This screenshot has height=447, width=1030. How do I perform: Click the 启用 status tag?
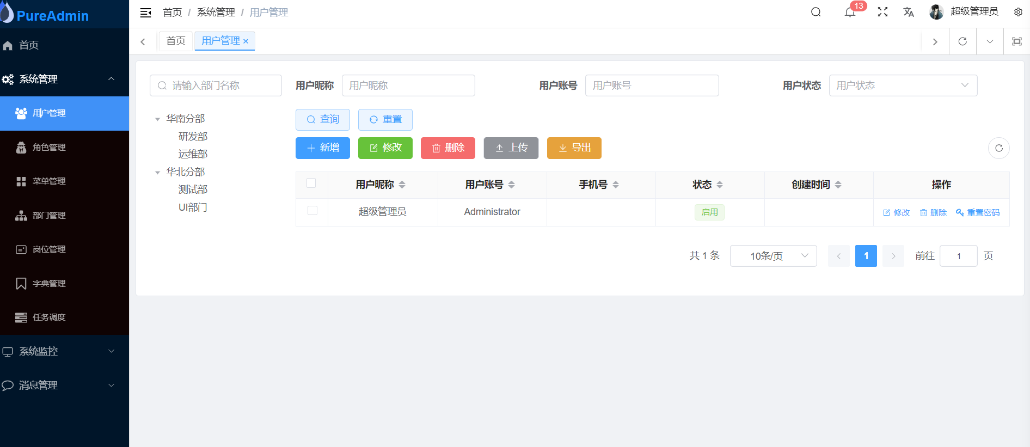coord(709,212)
